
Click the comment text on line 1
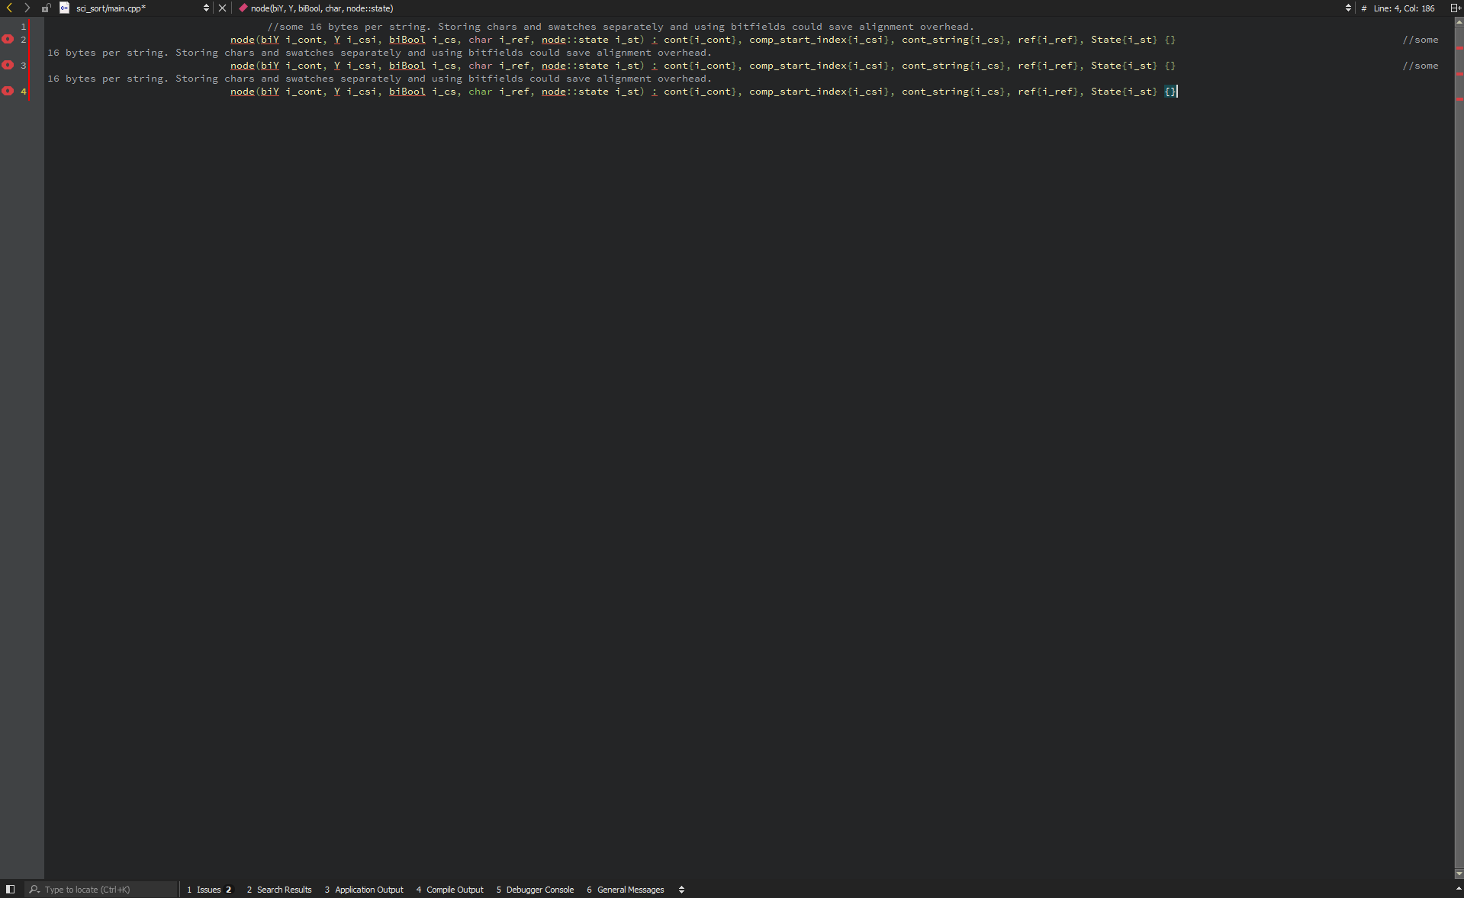click(620, 27)
